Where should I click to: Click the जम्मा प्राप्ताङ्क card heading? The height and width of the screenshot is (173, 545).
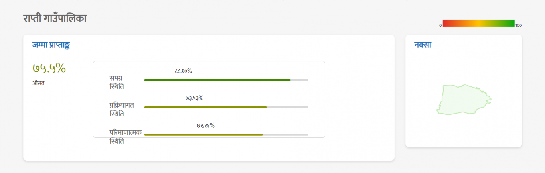click(51, 45)
